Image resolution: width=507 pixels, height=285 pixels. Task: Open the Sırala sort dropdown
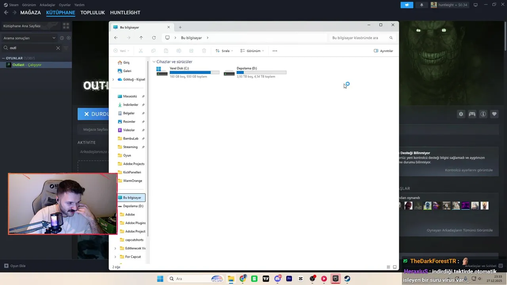[x=224, y=51]
